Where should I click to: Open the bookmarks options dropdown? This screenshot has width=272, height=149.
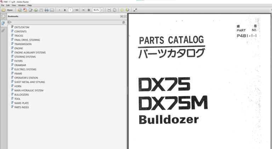click(10, 22)
